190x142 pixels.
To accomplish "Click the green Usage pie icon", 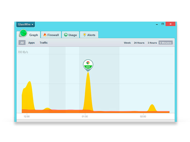I will [x=66, y=35].
